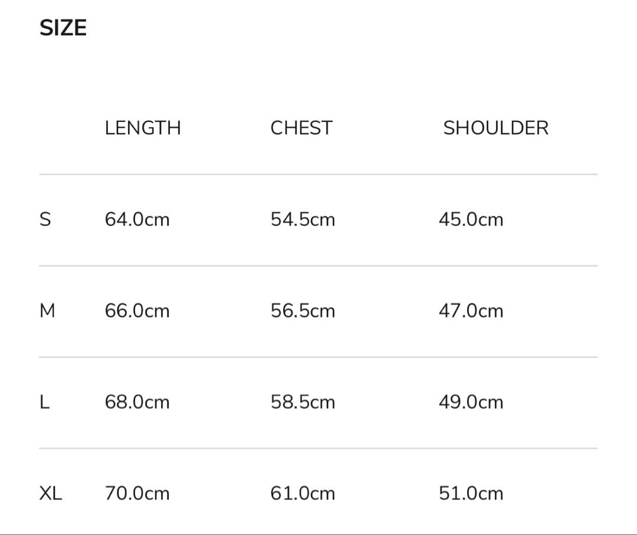Click the SIZE heading
Viewport: 637px width, 535px height.
[x=63, y=28]
